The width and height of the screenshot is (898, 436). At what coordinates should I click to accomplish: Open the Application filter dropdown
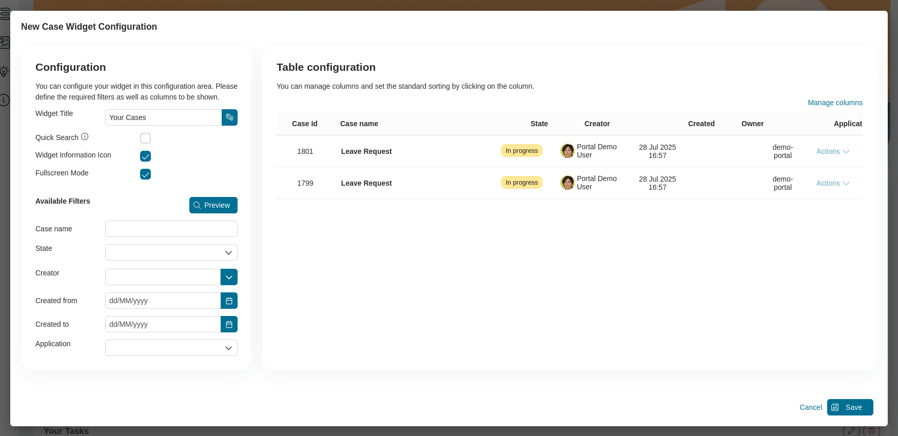pyautogui.click(x=171, y=348)
